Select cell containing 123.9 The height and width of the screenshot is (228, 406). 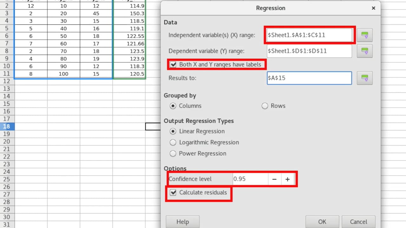[129, 59]
